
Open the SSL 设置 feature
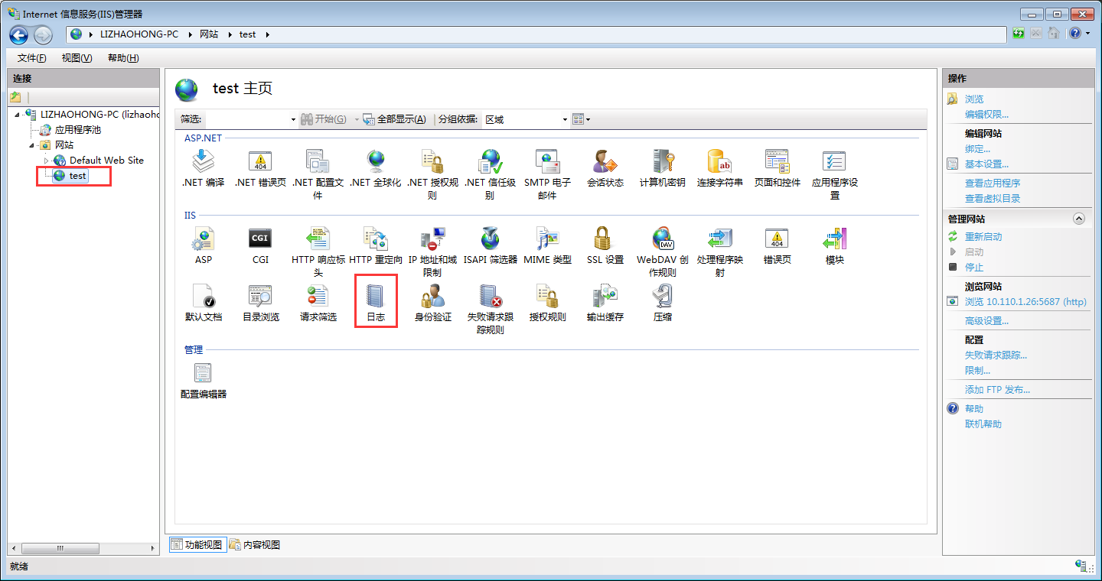click(605, 245)
